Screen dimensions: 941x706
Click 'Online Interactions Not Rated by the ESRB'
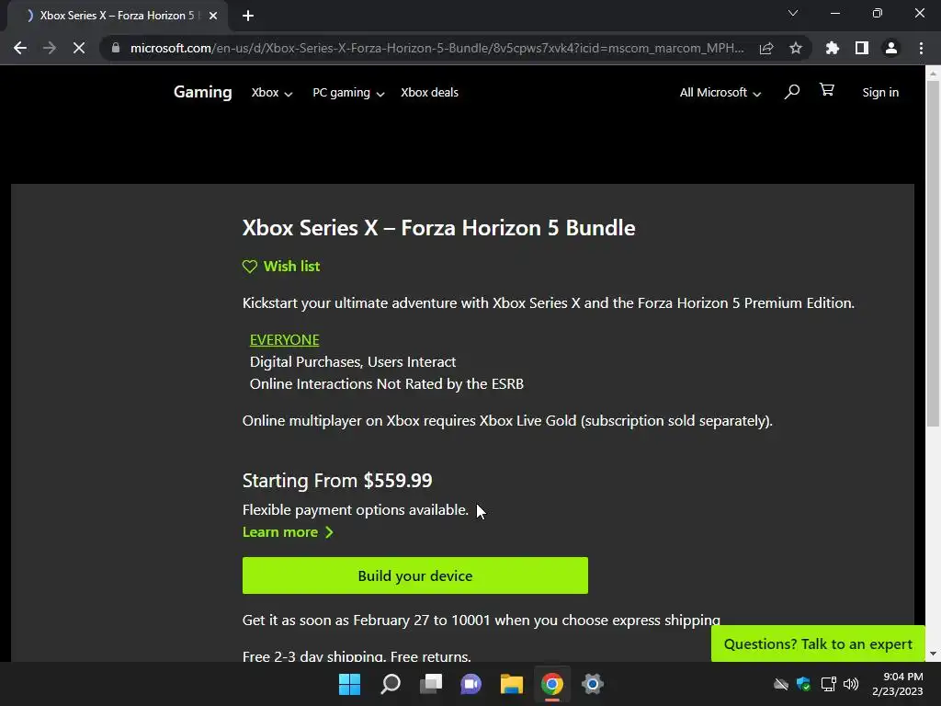point(387,384)
